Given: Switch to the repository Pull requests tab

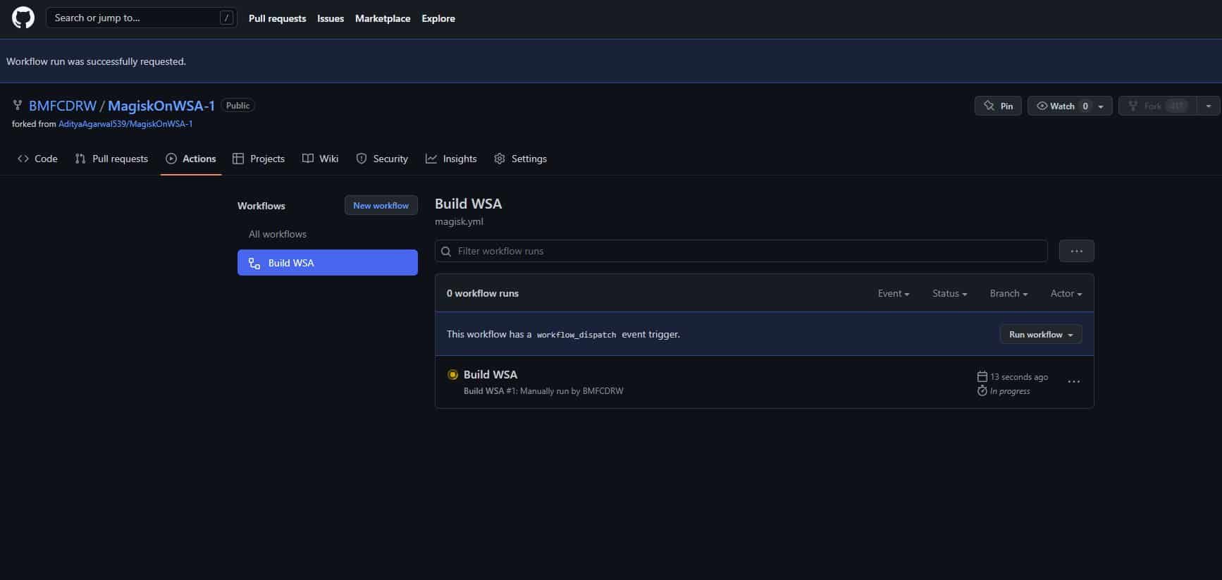Looking at the screenshot, I should [111, 159].
